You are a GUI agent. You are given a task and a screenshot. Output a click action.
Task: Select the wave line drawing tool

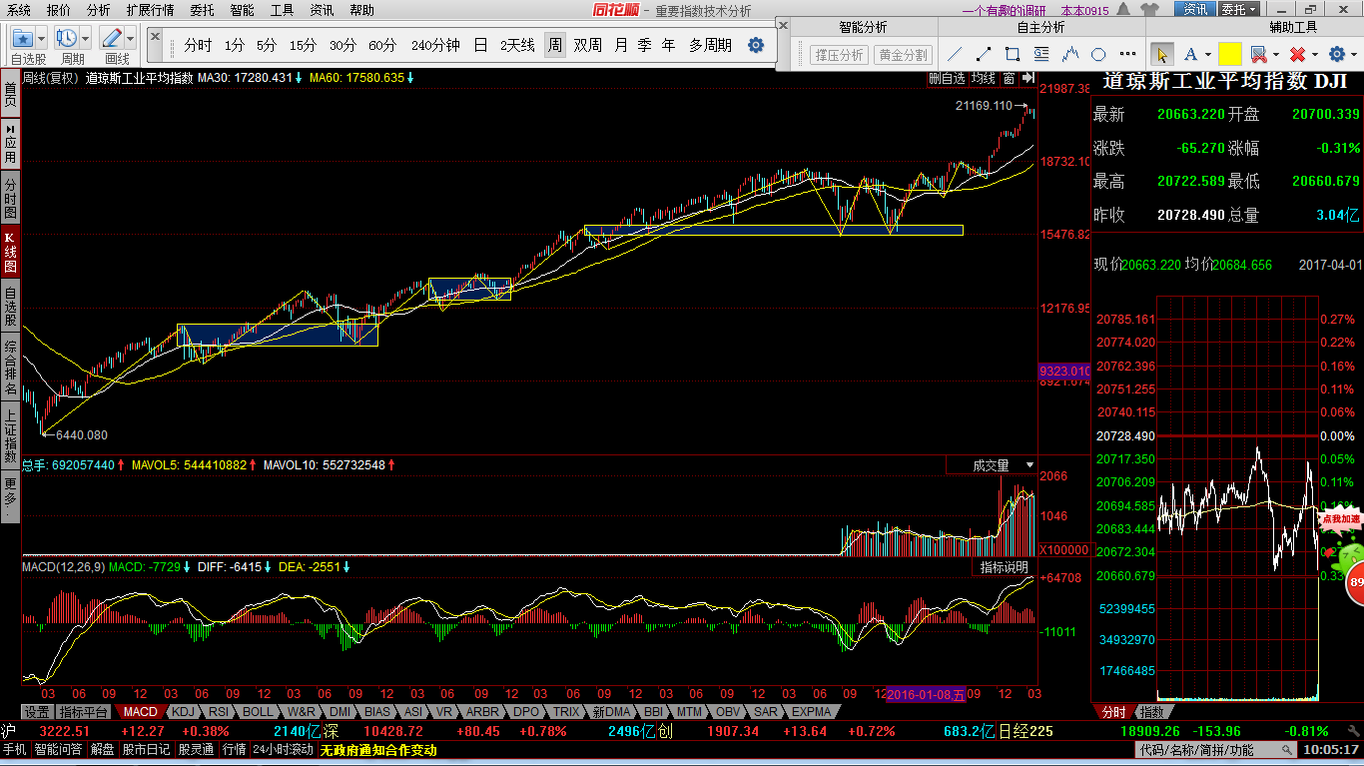click(1070, 54)
